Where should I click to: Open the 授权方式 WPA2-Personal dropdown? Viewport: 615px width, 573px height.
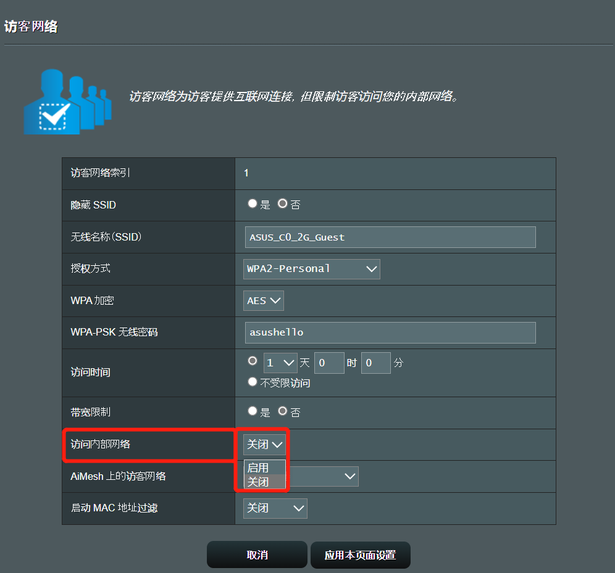tap(311, 269)
